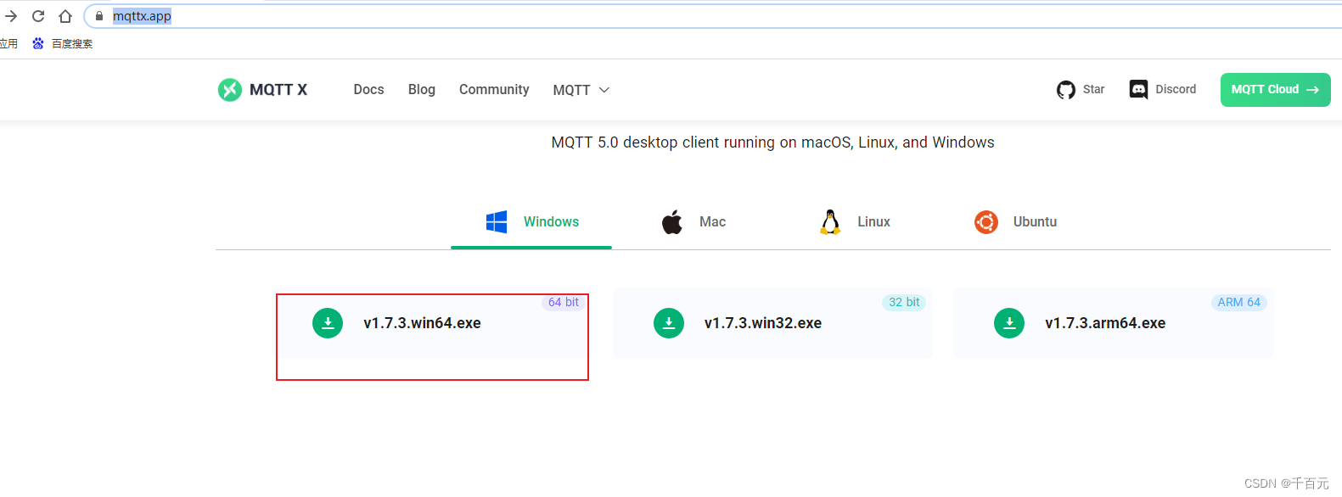Open the MQTT navigation menu

(581, 90)
